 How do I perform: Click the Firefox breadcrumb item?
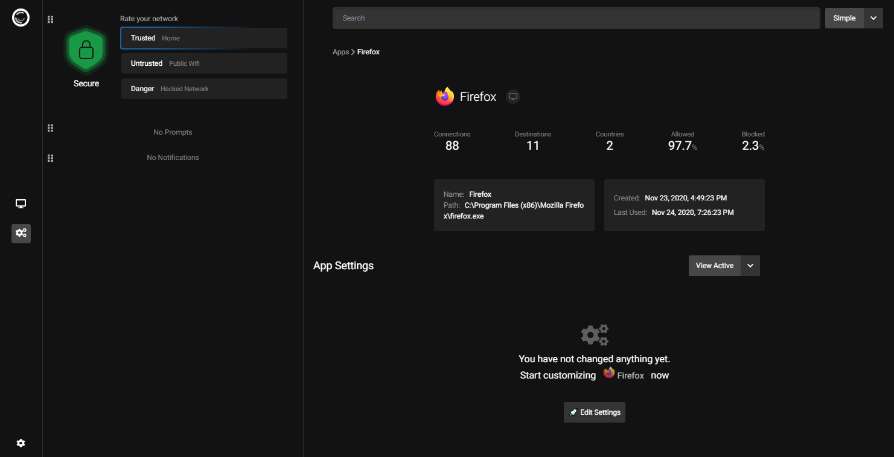click(x=368, y=52)
